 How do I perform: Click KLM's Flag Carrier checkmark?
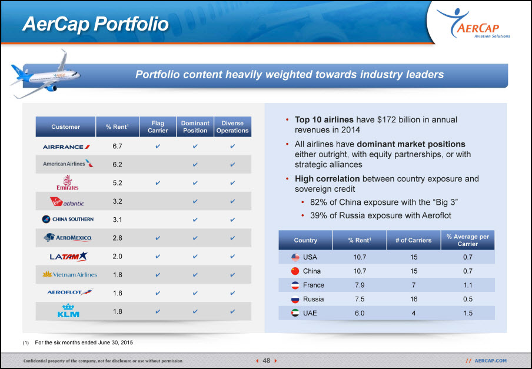[x=158, y=311]
